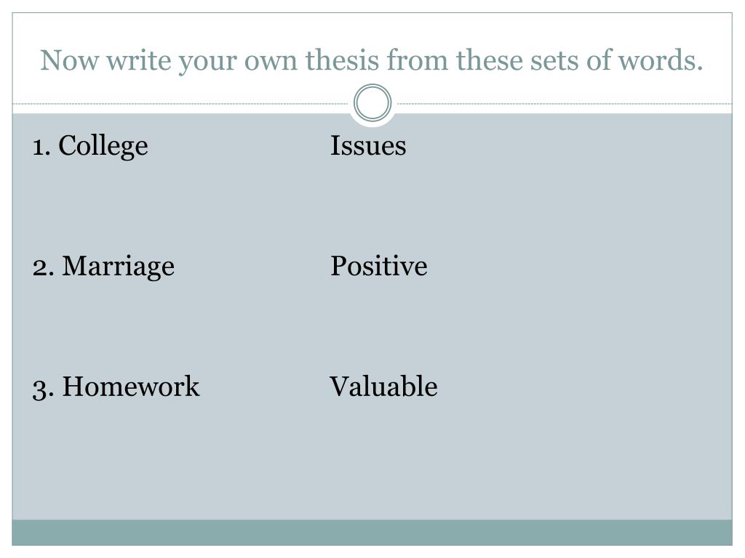Click the dashed divider line right of circle
The image size is (745, 558).
pos(565,103)
